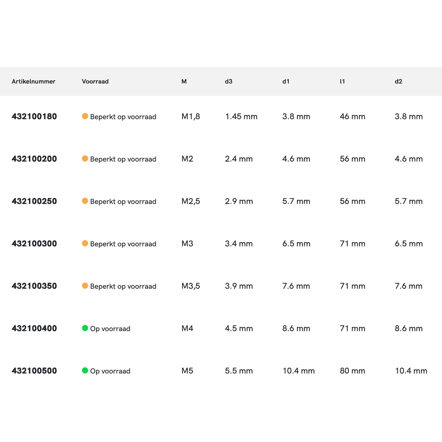Click the orange dot in the M3,5 row

point(85,286)
